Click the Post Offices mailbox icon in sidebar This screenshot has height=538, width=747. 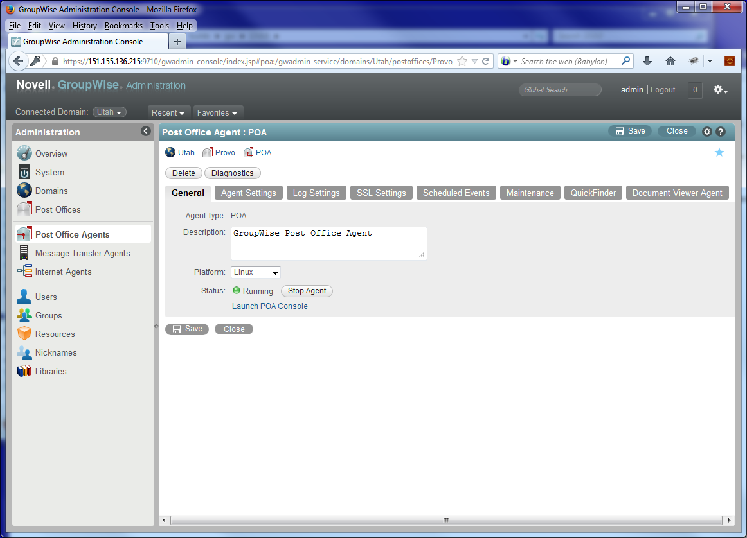tap(24, 209)
